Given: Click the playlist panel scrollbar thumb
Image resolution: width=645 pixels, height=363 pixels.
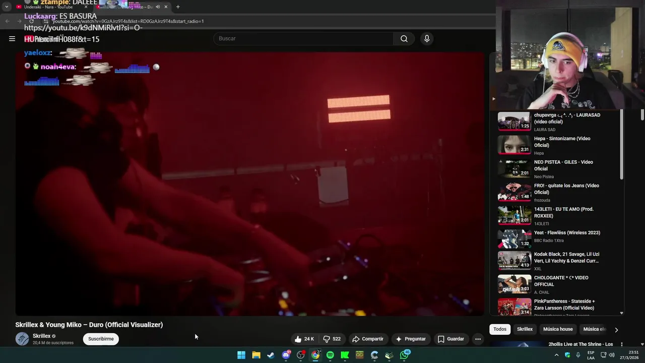Looking at the screenshot, I should [x=621, y=145].
